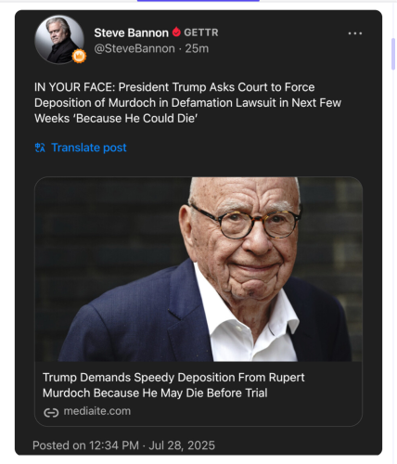Open the three-dot more options menu
This screenshot has height=464, width=397.
coord(355,33)
